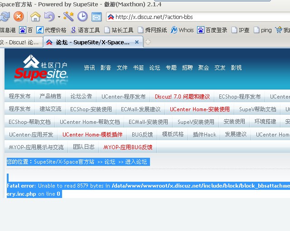Open ECShop-程序发布 forum link

240,96
